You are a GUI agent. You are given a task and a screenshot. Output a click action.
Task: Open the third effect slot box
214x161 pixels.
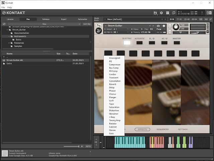coord(133,54)
